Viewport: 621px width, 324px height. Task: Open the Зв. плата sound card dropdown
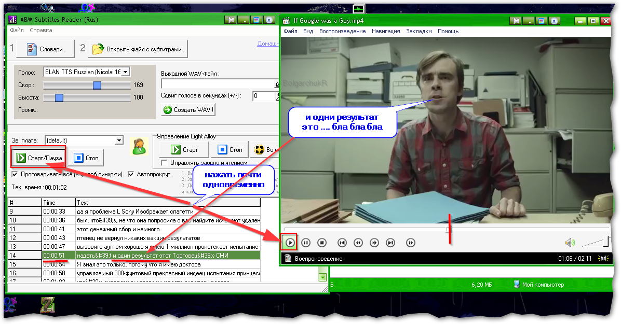[119, 140]
